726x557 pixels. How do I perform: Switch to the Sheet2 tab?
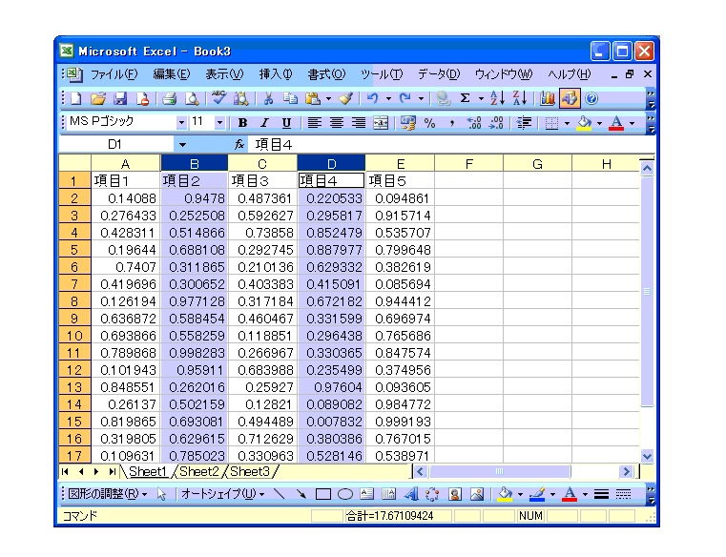[x=199, y=472]
